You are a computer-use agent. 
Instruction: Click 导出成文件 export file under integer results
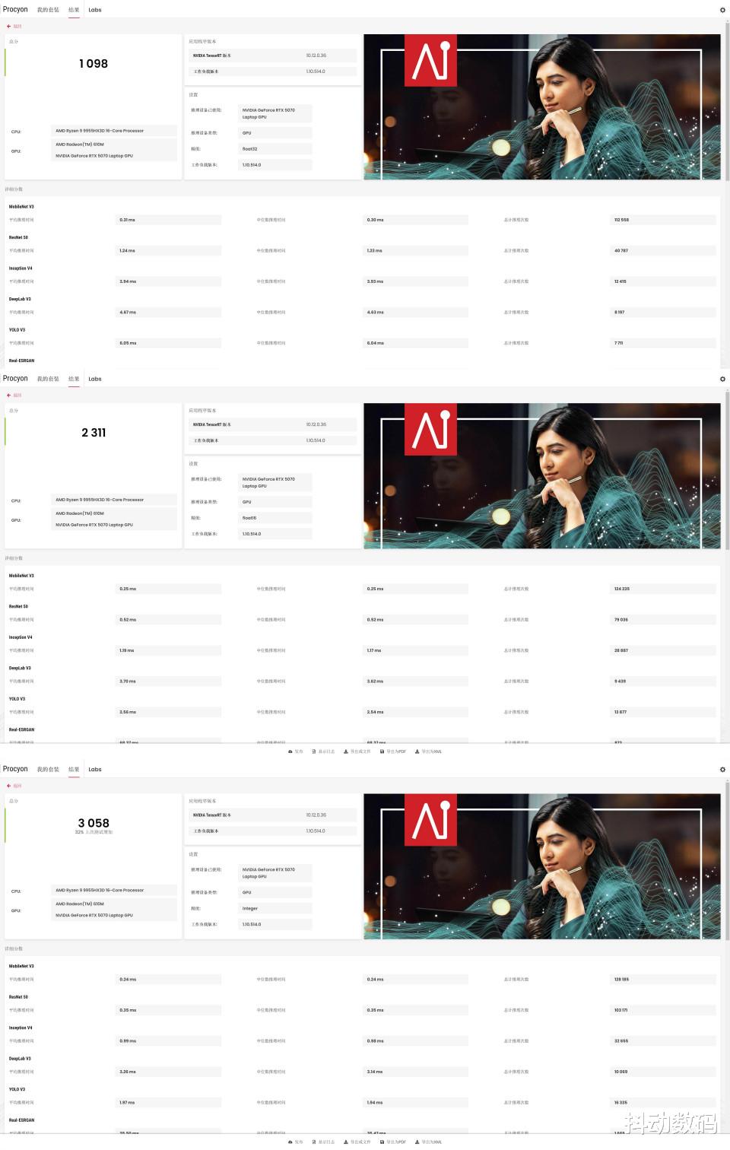tap(357, 1142)
